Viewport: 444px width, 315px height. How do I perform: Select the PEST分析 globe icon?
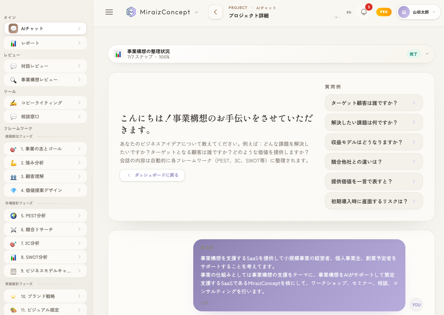13,215
